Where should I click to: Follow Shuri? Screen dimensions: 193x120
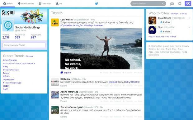pyautogui.click(x=165, y=32)
